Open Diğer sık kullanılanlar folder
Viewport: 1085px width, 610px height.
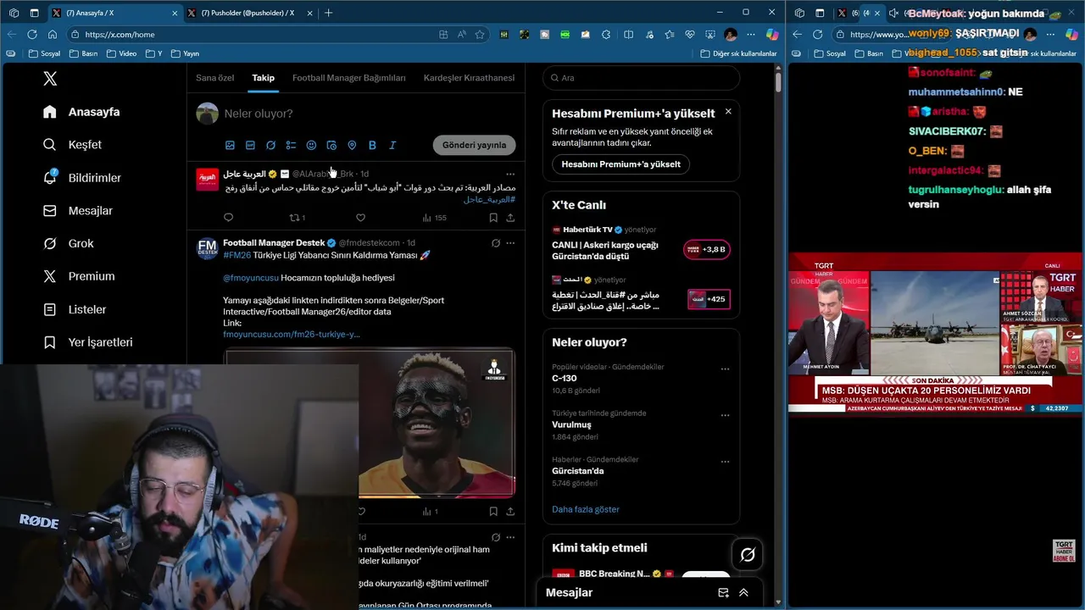pyautogui.click(x=738, y=53)
